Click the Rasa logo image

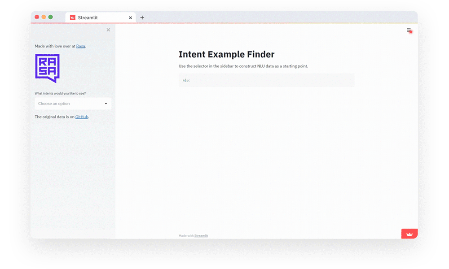click(x=47, y=68)
